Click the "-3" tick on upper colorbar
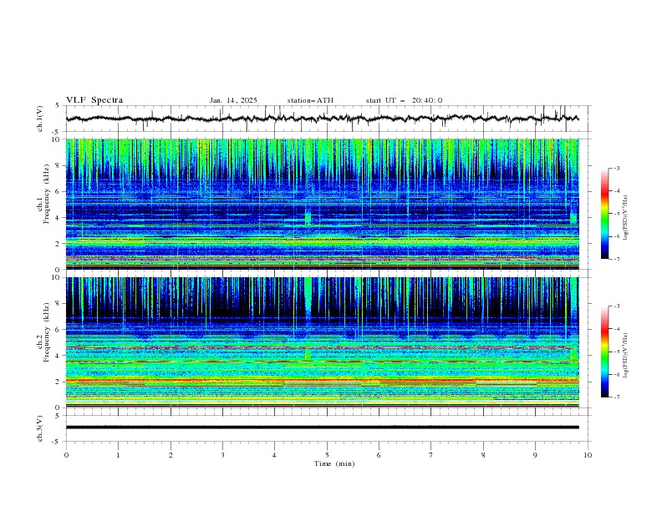 coord(616,168)
